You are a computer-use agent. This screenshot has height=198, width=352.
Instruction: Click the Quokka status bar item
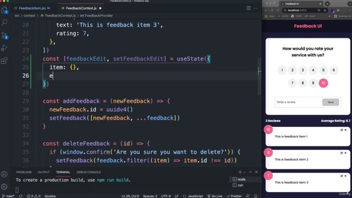[50, 196]
